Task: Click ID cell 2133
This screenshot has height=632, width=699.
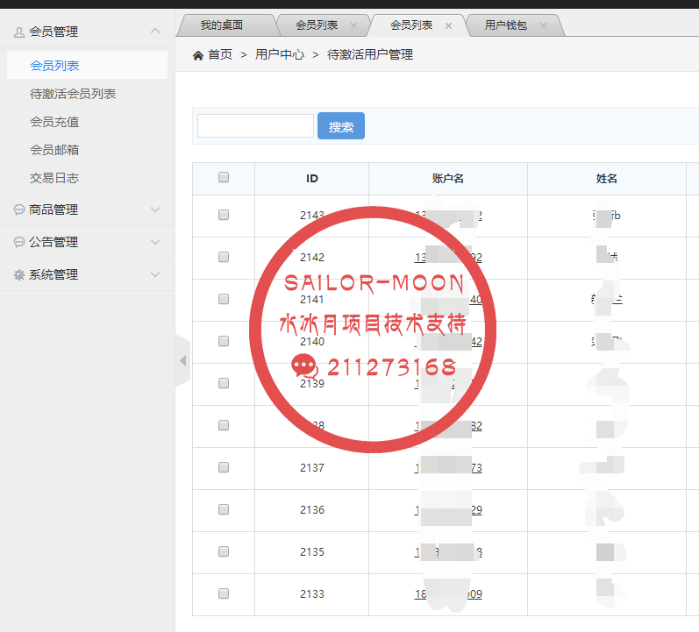Action: pyautogui.click(x=312, y=594)
